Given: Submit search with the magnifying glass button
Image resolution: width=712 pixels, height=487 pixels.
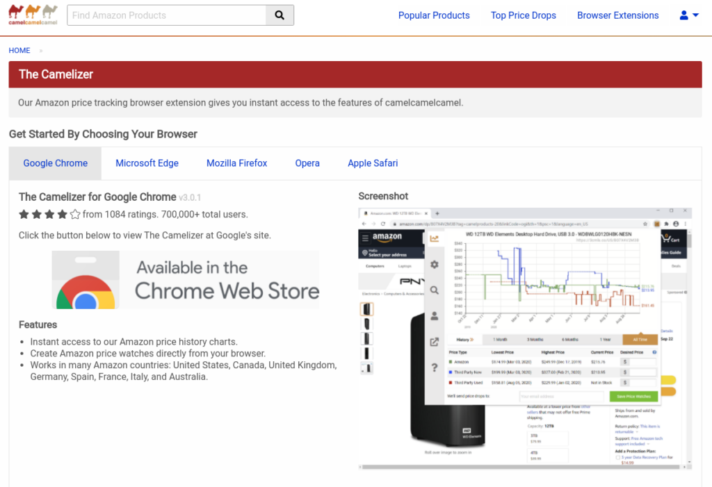Looking at the screenshot, I should [x=280, y=15].
